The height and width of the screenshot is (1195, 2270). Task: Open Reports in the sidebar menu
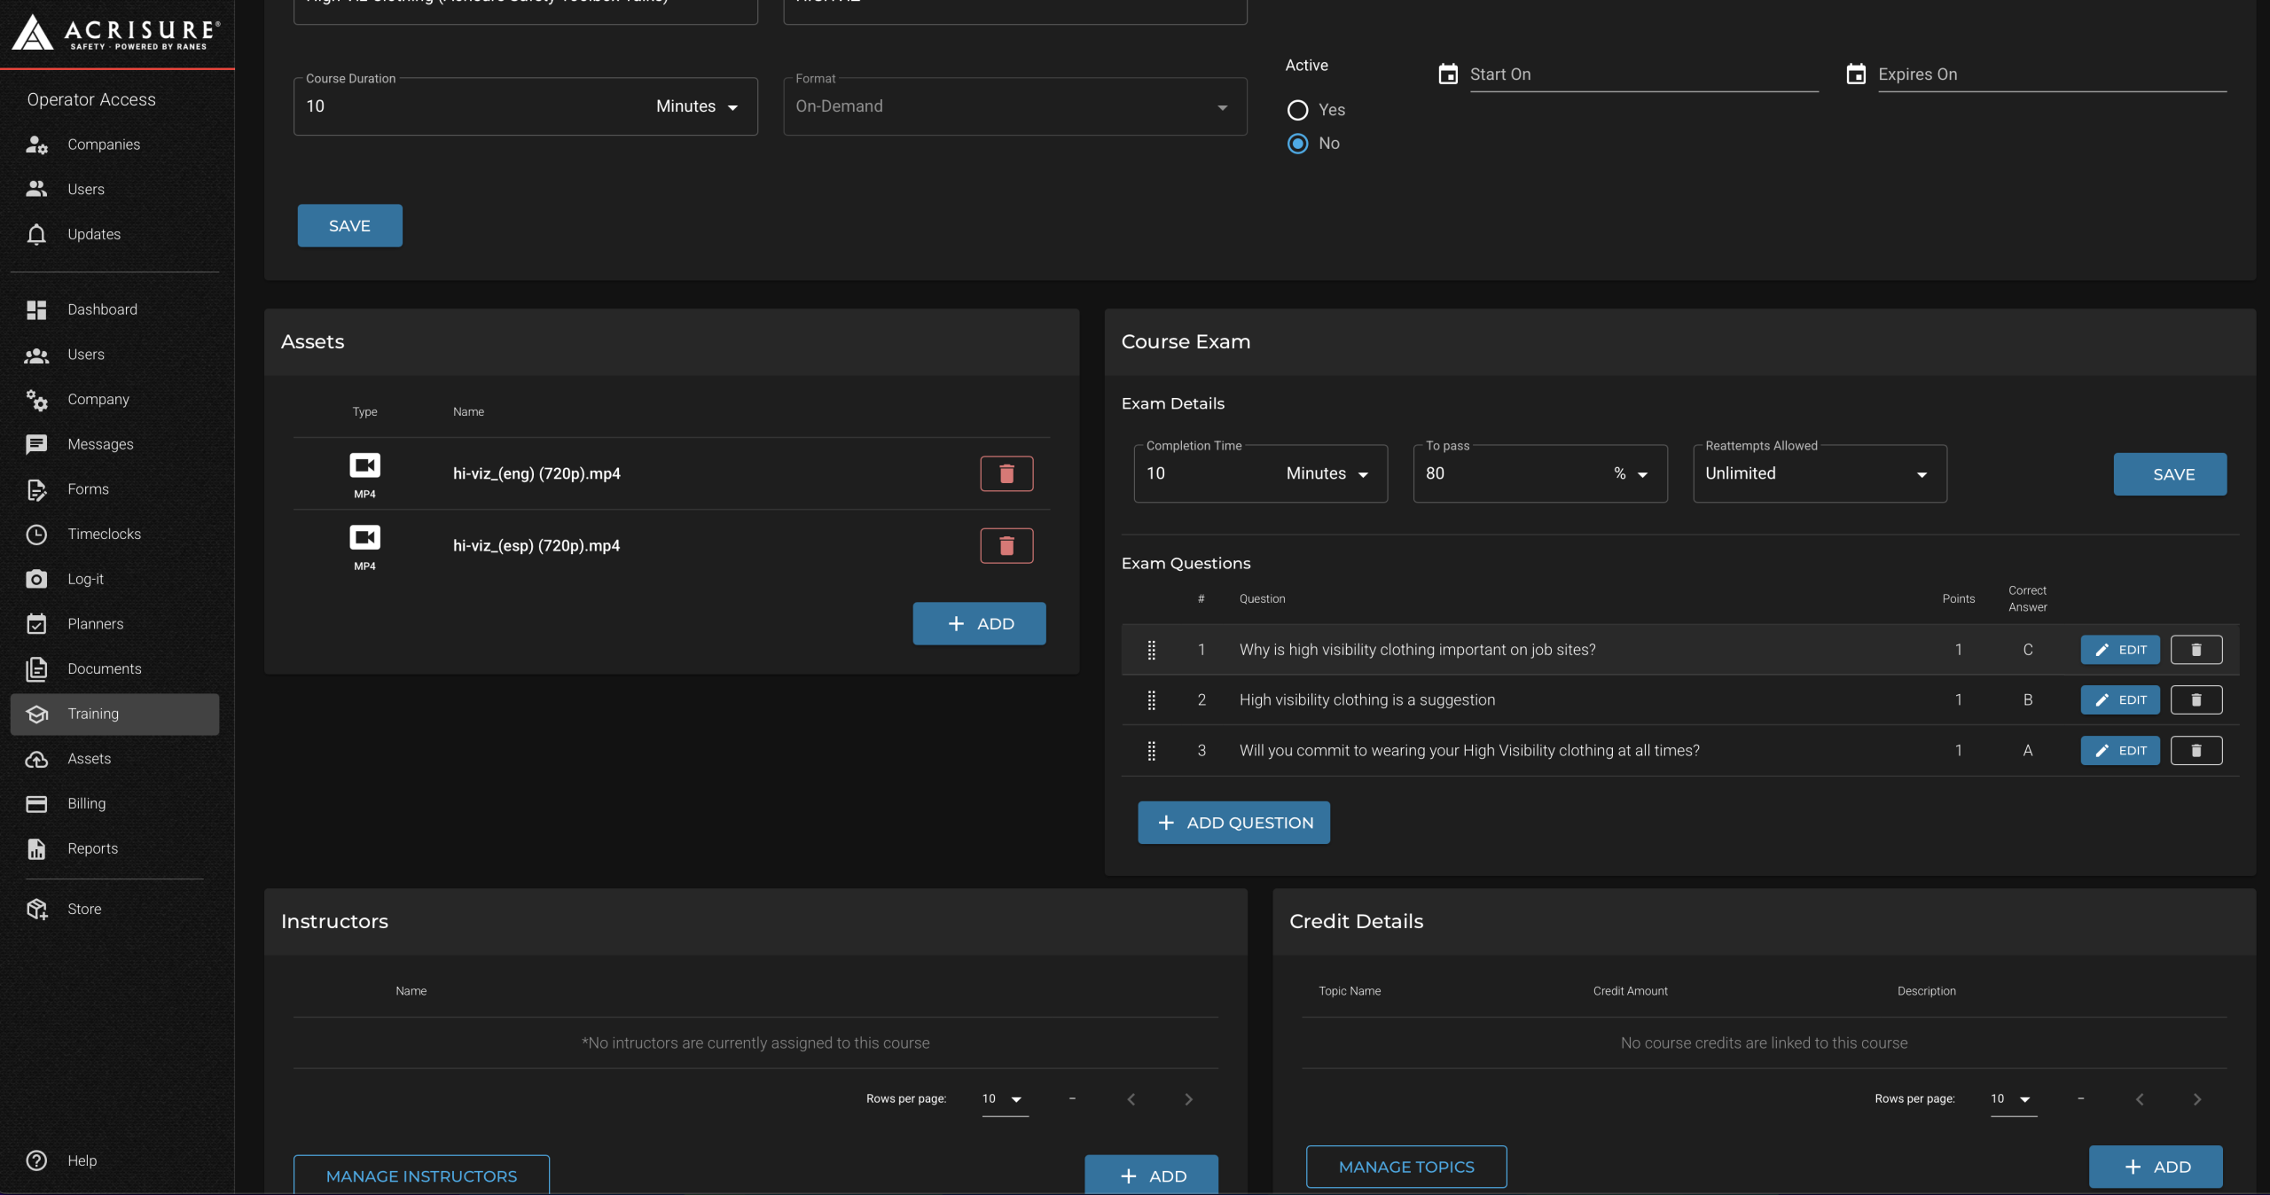(x=92, y=848)
